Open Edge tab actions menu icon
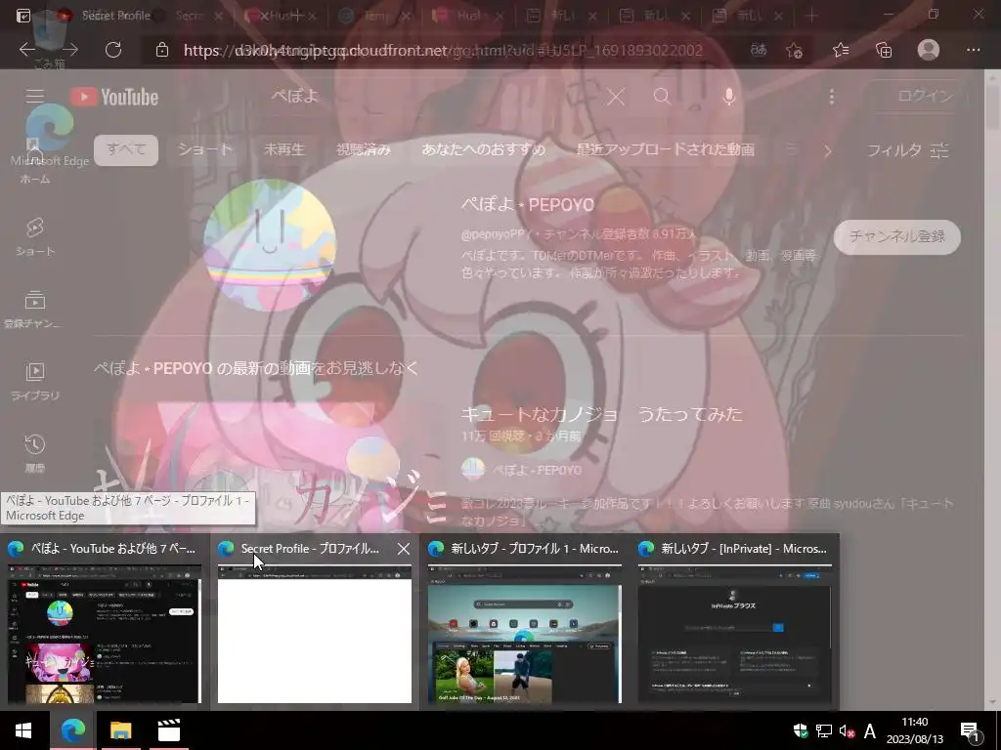1001x750 pixels. pyautogui.click(x=23, y=16)
